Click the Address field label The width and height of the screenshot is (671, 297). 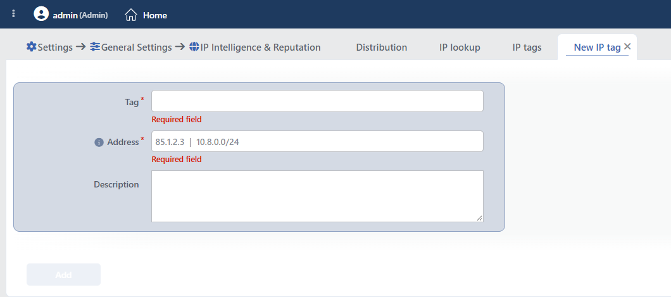pos(123,142)
